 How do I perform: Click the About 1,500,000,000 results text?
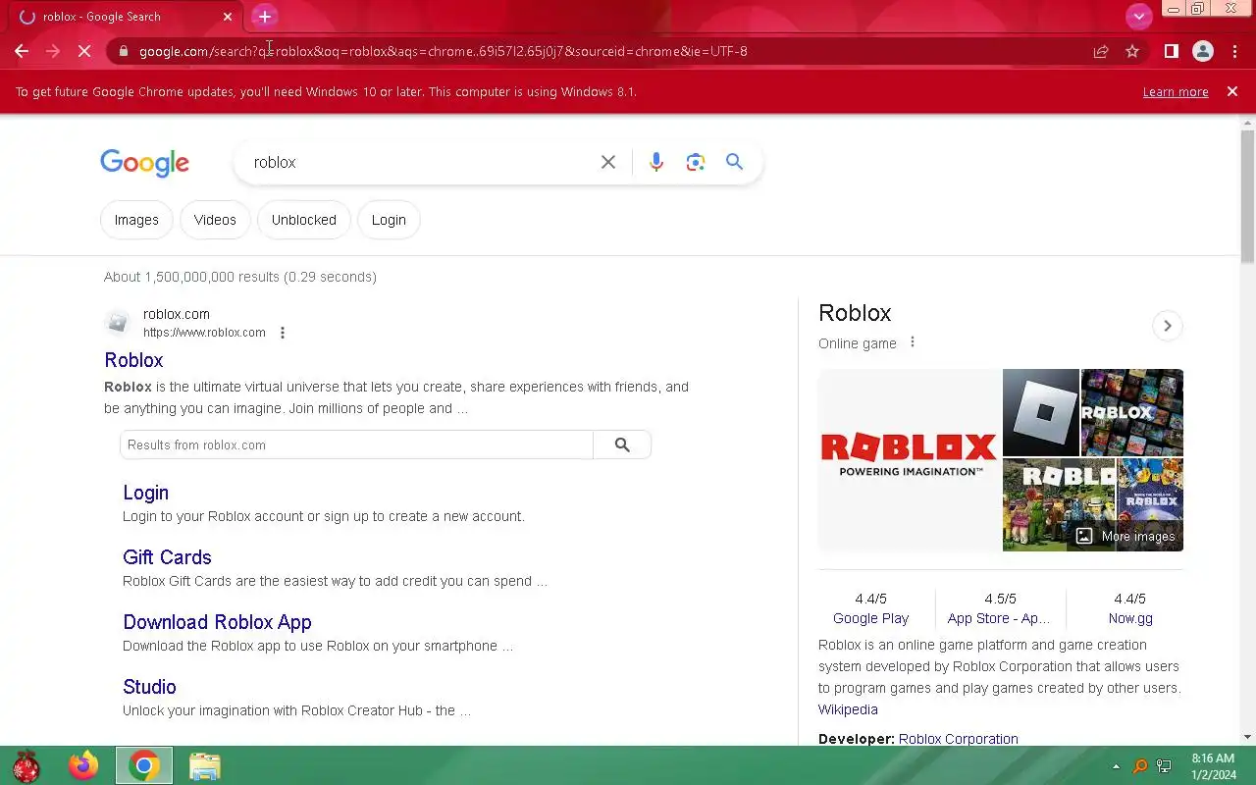(x=240, y=277)
